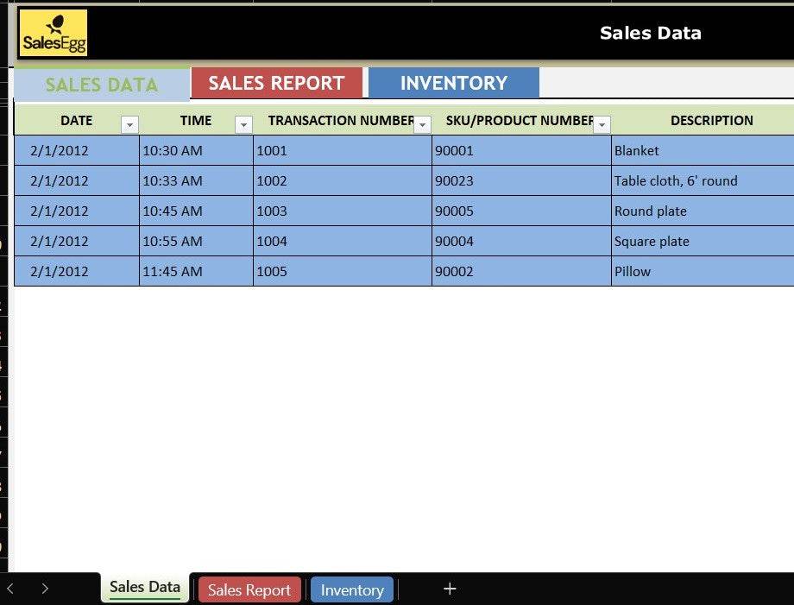Open the TIME column filter dropdown
This screenshot has height=605, width=794.
click(243, 125)
